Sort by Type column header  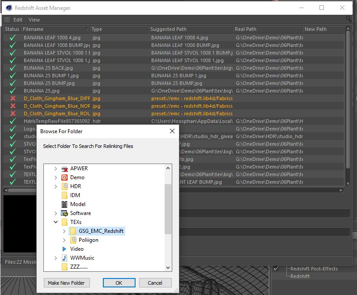tap(119, 29)
